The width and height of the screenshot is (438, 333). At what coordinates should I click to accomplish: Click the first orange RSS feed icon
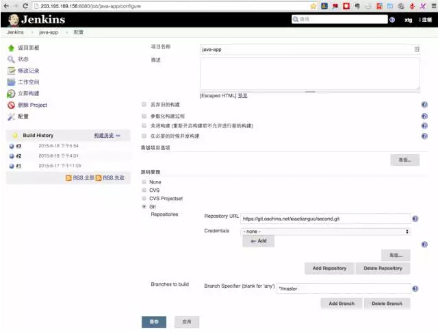click(x=68, y=178)
